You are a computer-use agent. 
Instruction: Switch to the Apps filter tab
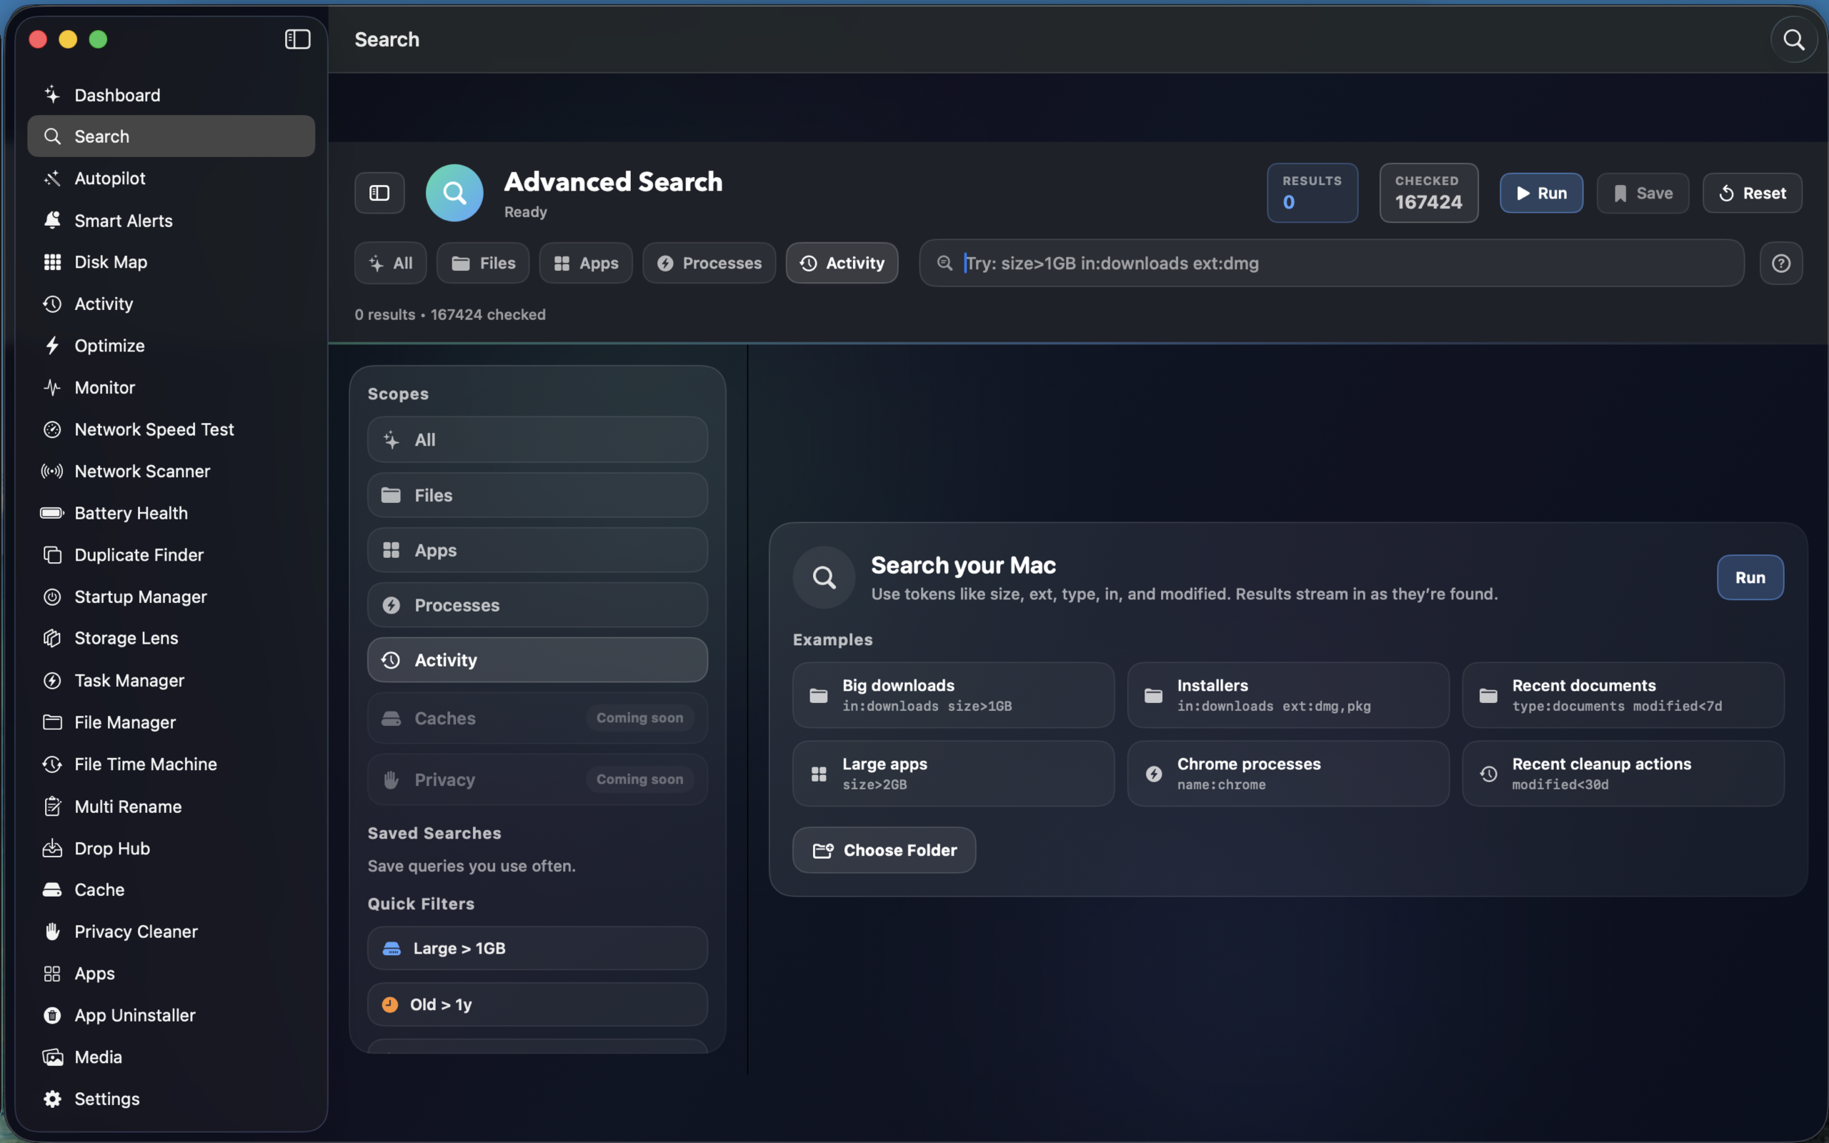click(x=586, y=263)
